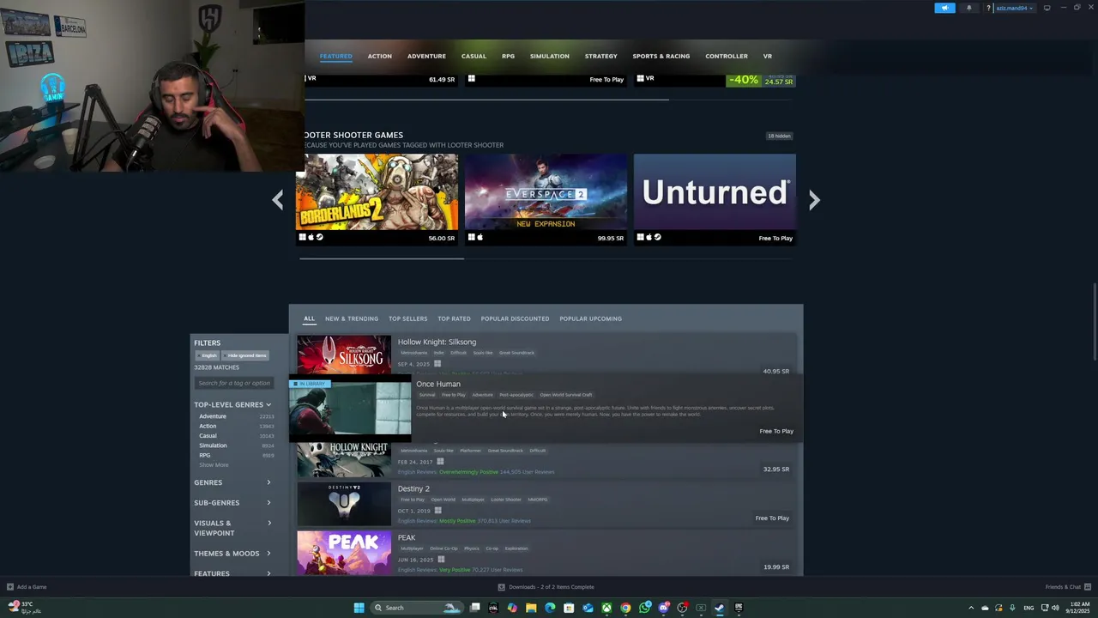Click the top carousel scroll indicator
The width and height of the screenshot is (1098, 618).
[486, 100]
